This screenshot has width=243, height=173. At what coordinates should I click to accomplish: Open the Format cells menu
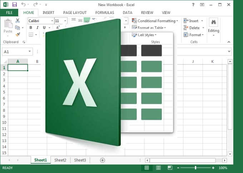[x=193, y=35]
